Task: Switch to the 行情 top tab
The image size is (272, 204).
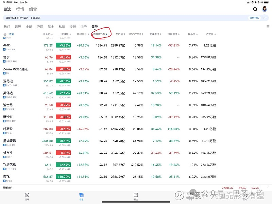Action: point(20,9)
